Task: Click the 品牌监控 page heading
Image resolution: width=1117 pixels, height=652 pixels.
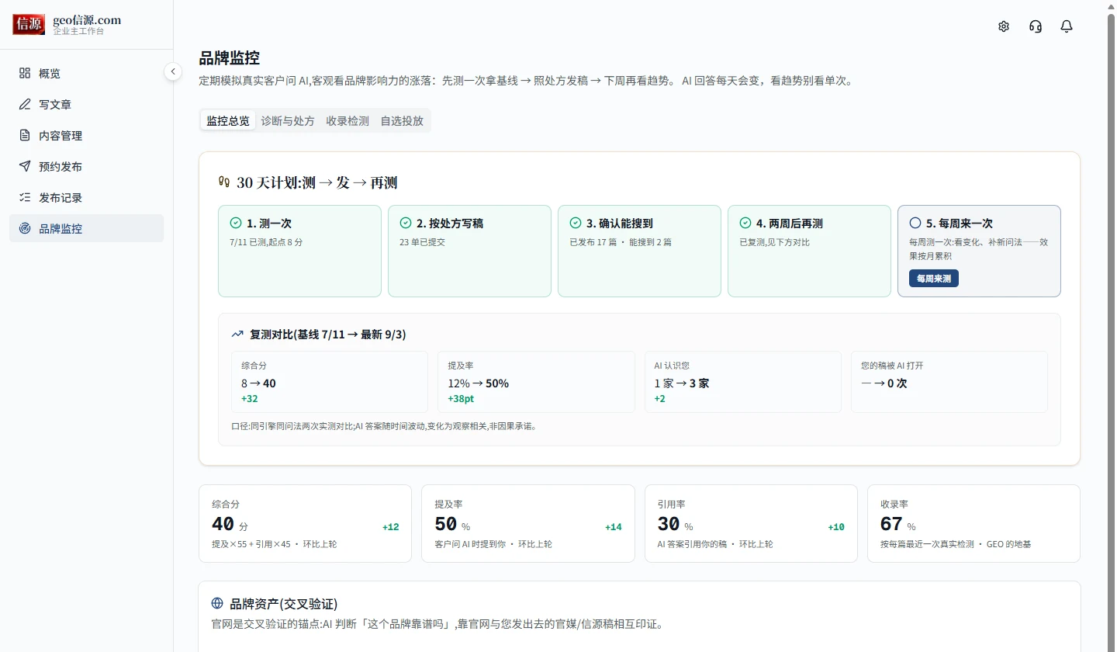Action: [230, 58]
